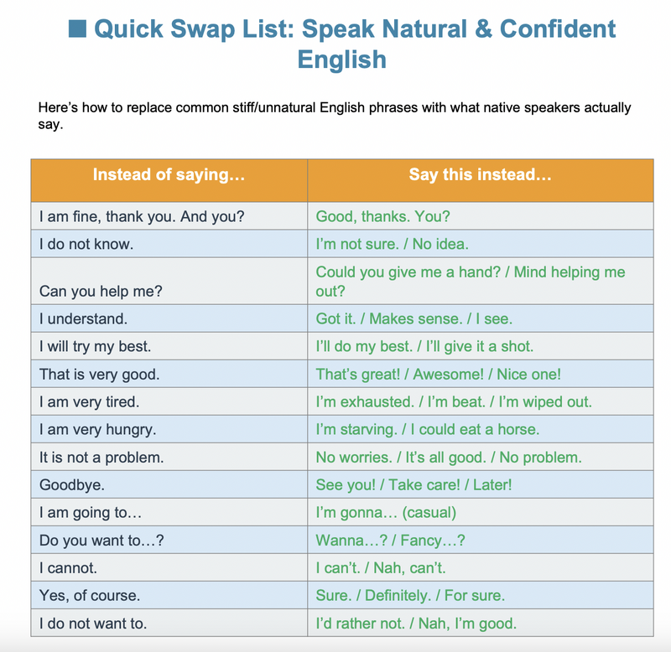
Task: Select the 'Instead of saying…' column header
Action: 169,180
